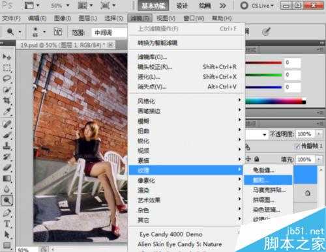Enable airbrush icon in the options bar
Image resolution: width=326 pixels, height=252 pixels.
pyautogui.click(x=266, y=32)
